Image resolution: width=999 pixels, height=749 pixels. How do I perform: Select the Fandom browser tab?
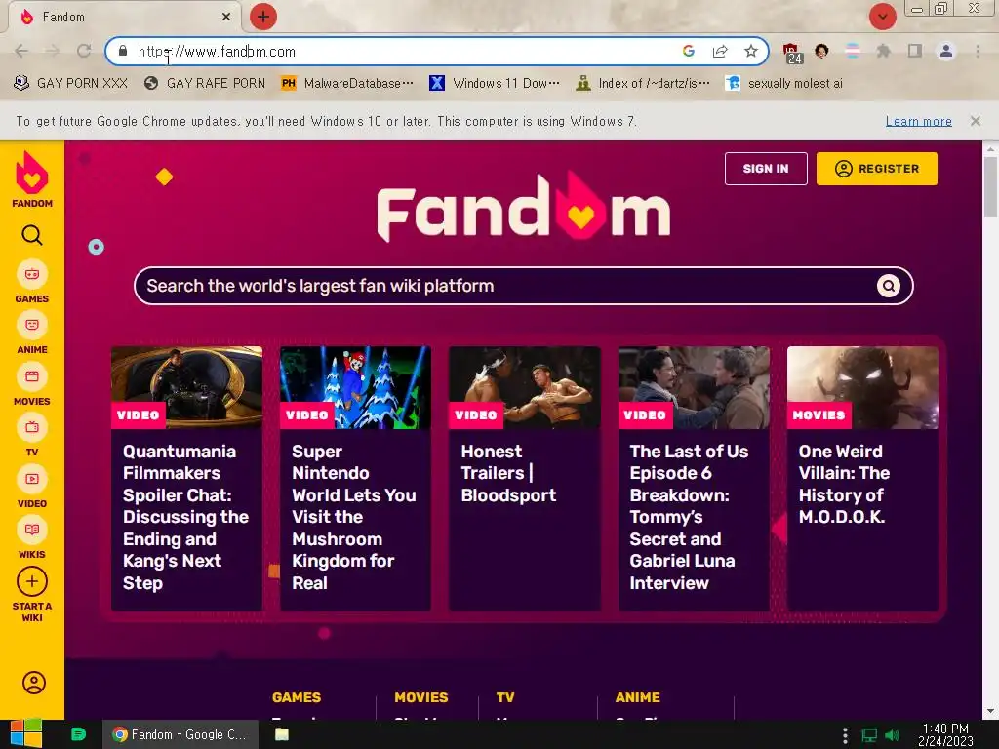tap(124, 17)
